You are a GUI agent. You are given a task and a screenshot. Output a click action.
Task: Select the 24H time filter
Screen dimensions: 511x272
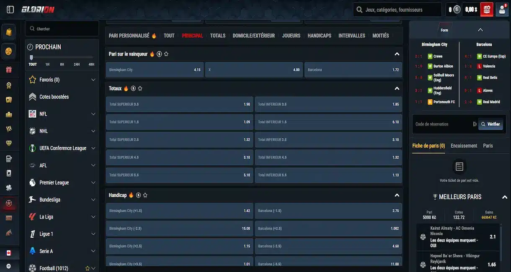[x=77, y=64]
